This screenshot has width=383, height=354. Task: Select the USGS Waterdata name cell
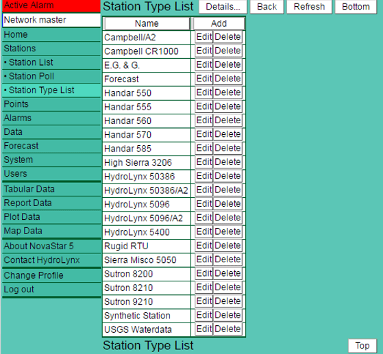(147, 329)
